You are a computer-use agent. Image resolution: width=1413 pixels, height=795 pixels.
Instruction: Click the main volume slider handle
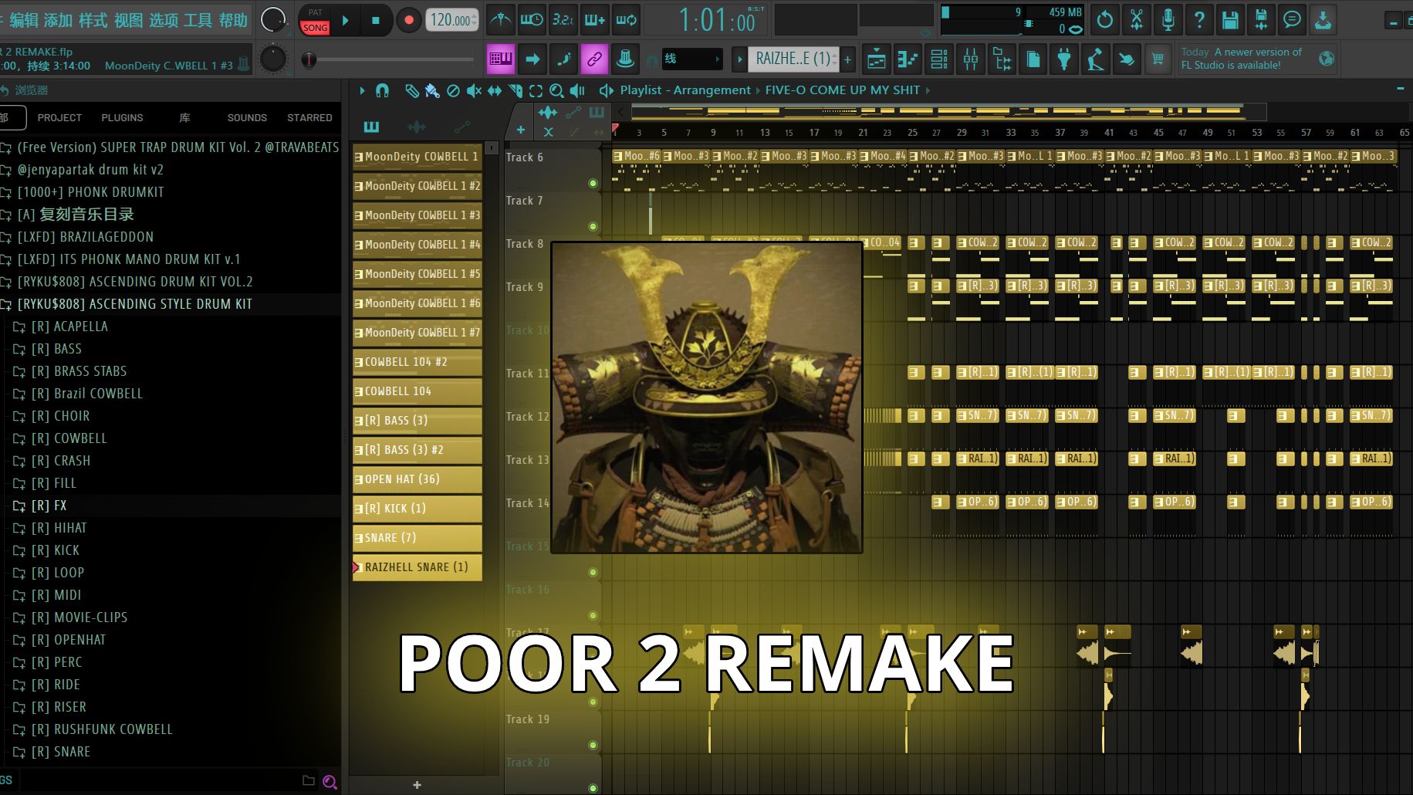(309, 59)
